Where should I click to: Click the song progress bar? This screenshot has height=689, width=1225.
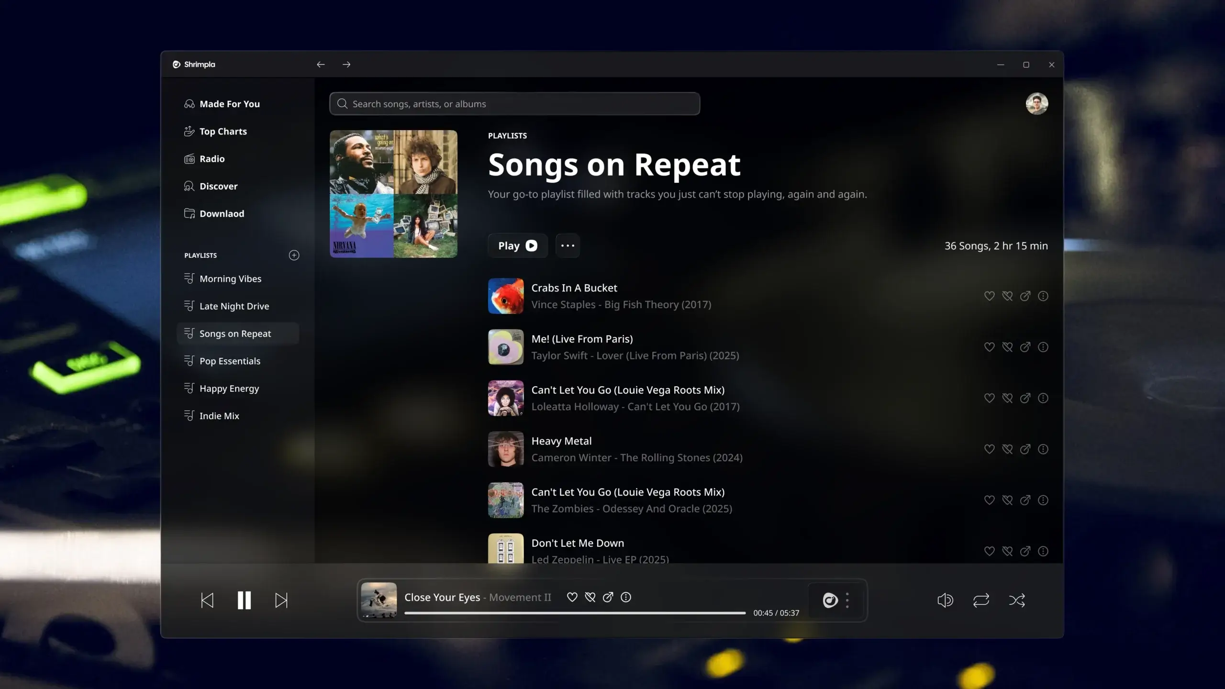click(574, 613)
